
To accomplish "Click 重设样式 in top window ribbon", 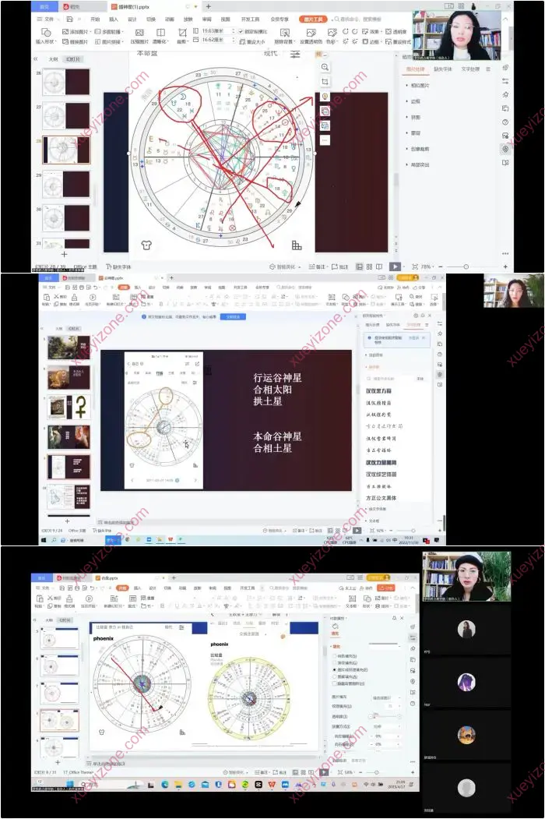I will click(x=399, y=41).
